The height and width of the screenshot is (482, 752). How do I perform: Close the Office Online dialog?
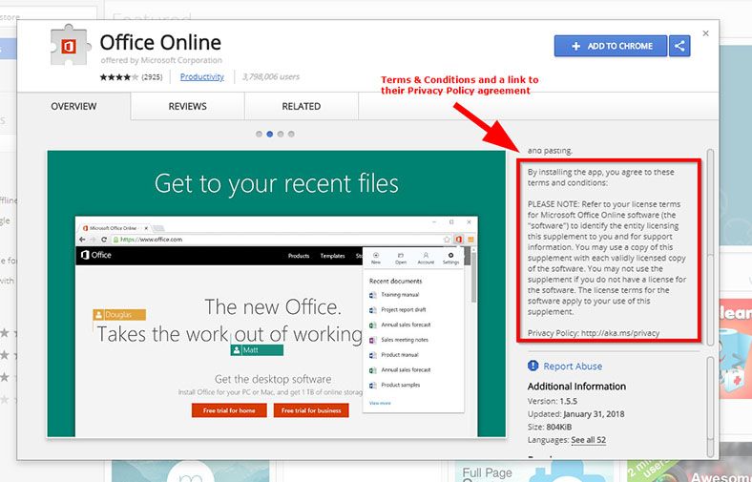[705, 33]
